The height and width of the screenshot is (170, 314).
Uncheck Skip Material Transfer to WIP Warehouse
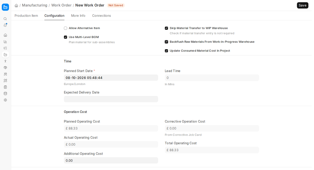(x=167, y=28)
